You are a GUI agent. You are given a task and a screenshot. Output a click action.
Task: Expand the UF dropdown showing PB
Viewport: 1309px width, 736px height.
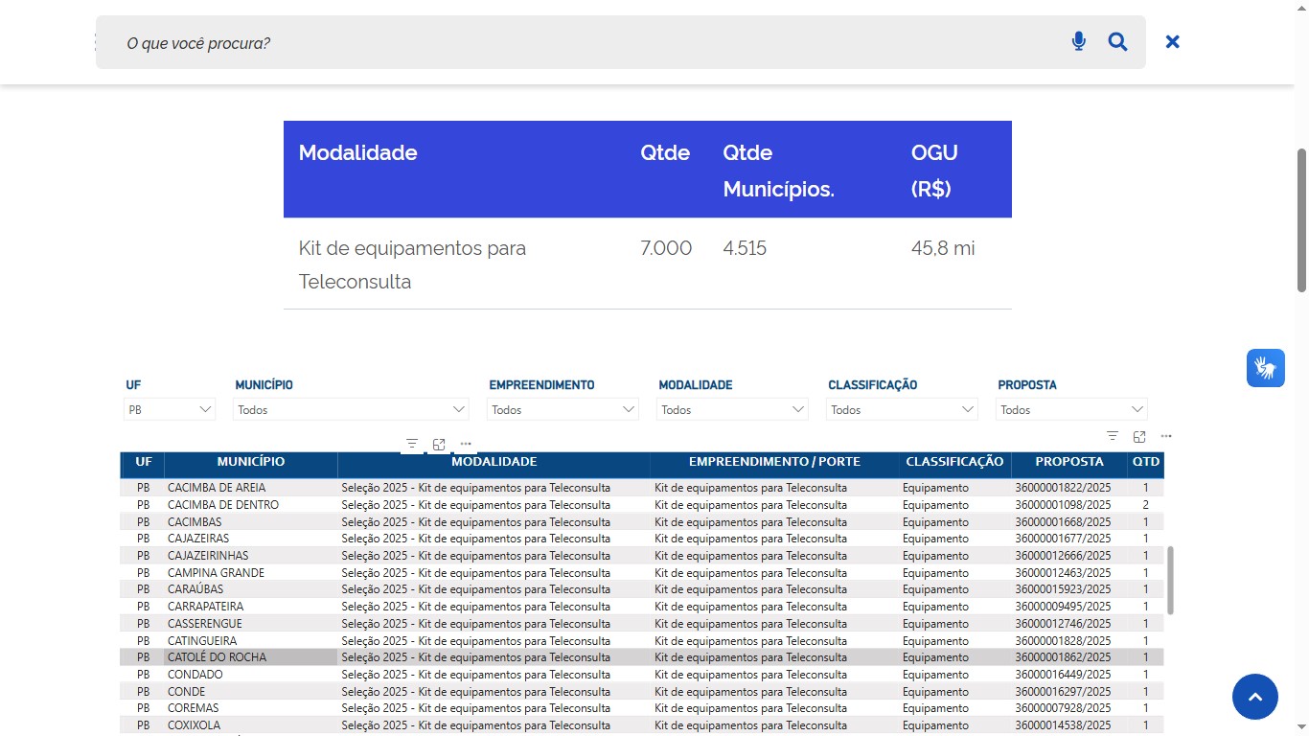[x=170, y=409]
